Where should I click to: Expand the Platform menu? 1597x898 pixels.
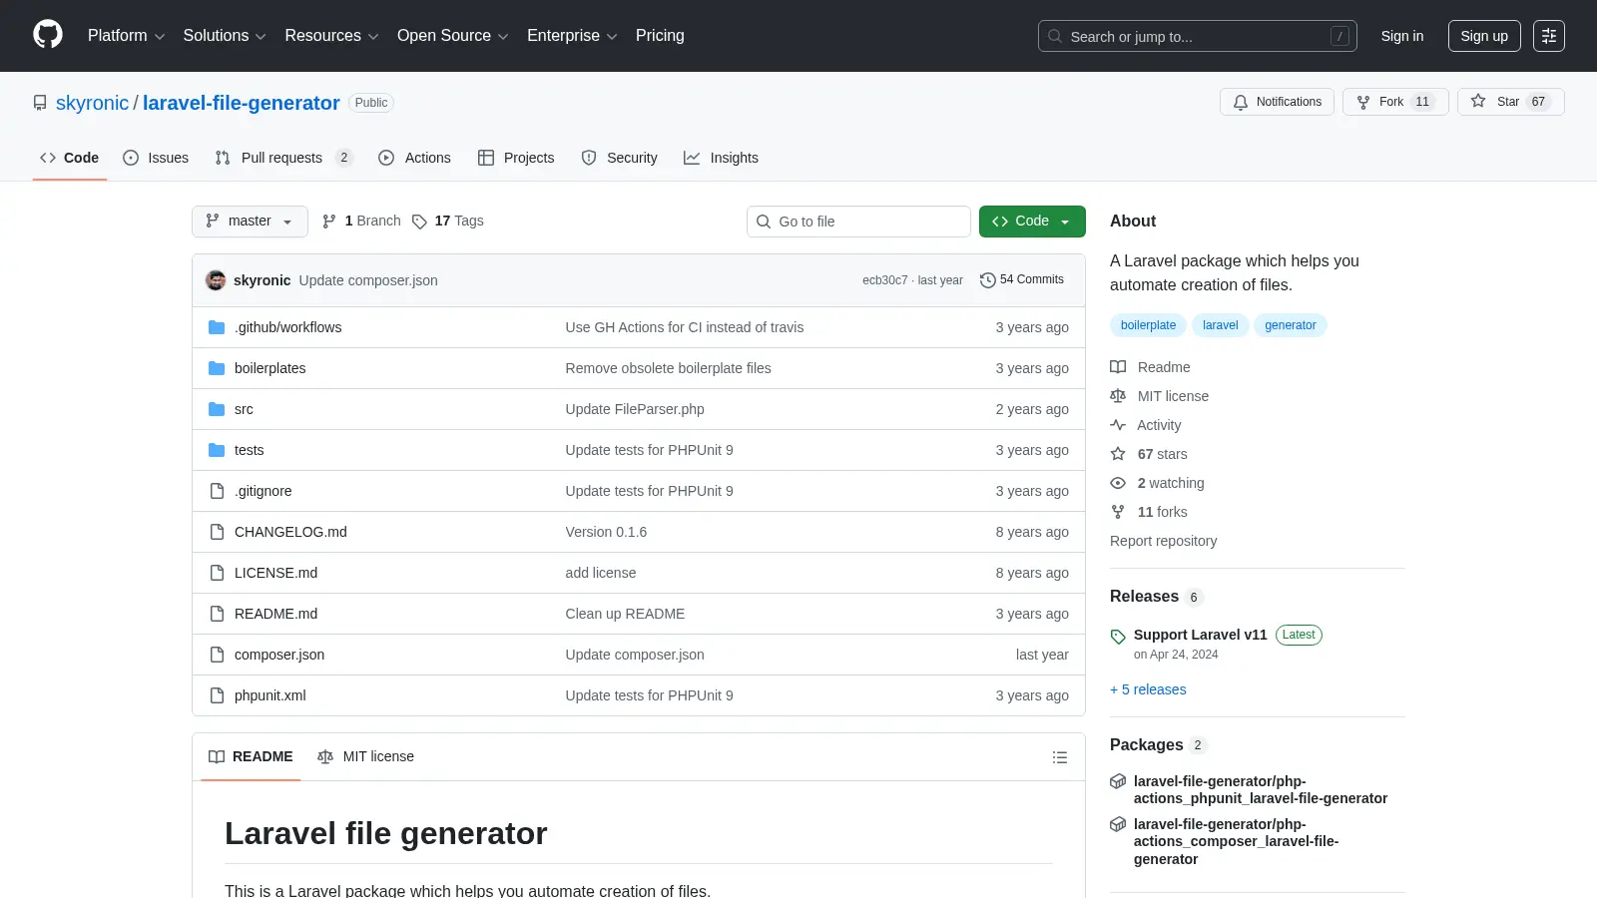126,36
